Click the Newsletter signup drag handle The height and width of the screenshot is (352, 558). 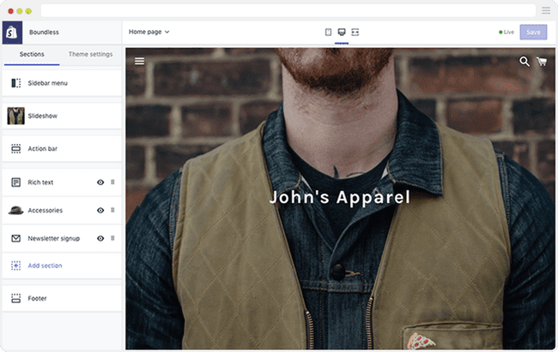(x=112, y=238)
